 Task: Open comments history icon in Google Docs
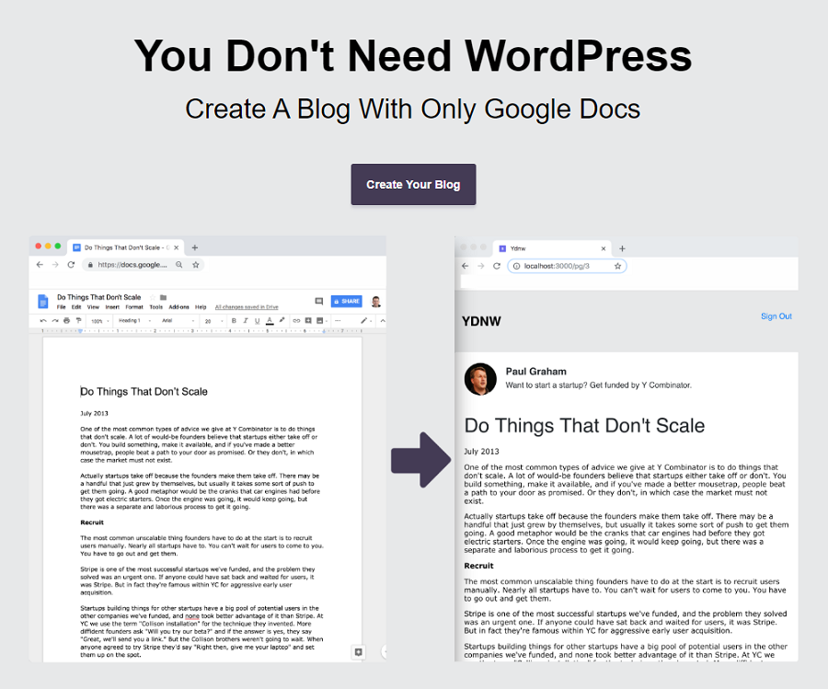click(318, 301)
